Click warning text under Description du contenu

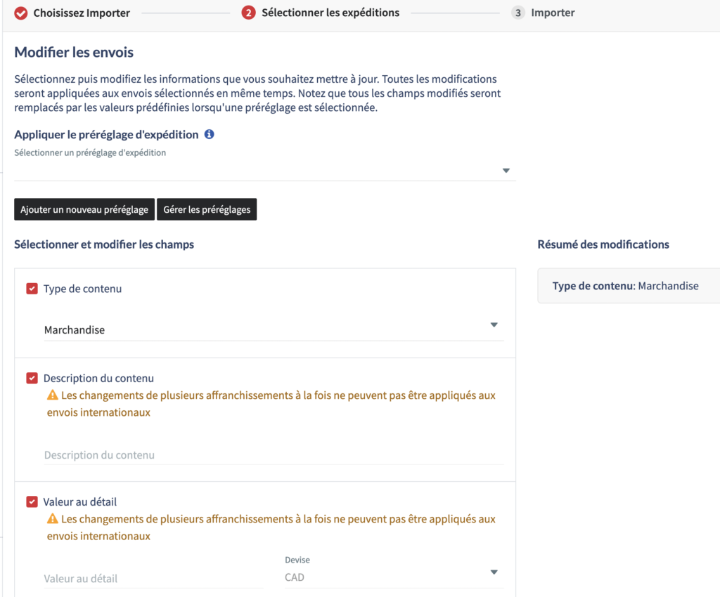pos(271,404)
